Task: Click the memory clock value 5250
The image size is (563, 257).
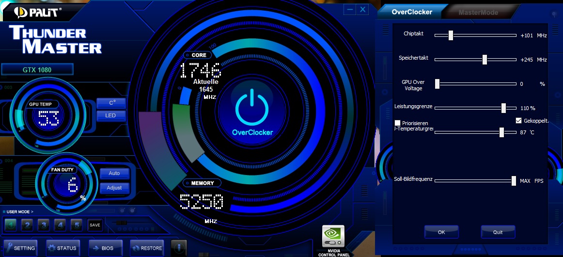Action: (x=202, y=202)
